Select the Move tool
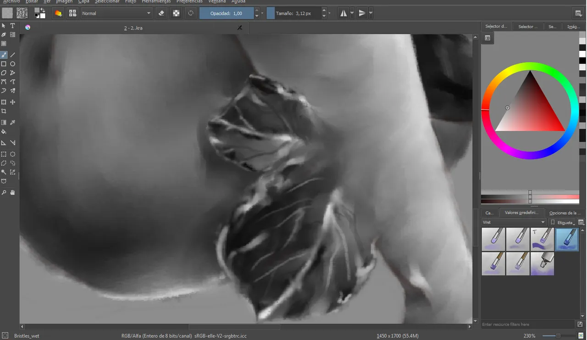Viewport: 587px width, 340px height. click(13, 102)
